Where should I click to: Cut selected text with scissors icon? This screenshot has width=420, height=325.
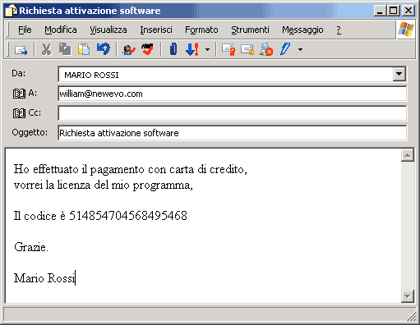[x=46, y=49]
